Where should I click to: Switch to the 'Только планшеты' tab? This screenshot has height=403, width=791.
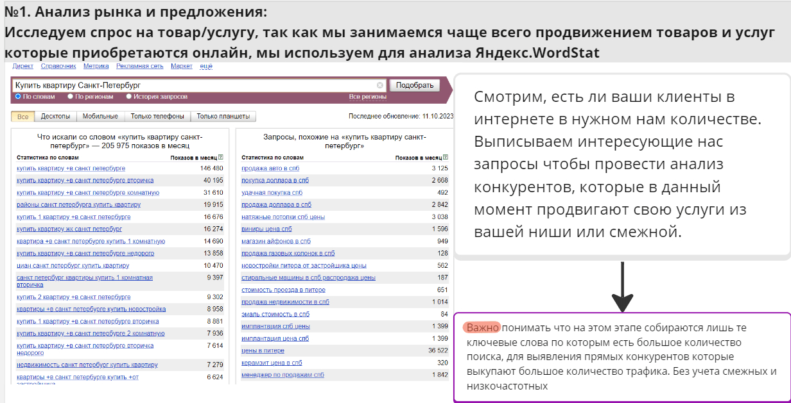[x=223, y=117]
